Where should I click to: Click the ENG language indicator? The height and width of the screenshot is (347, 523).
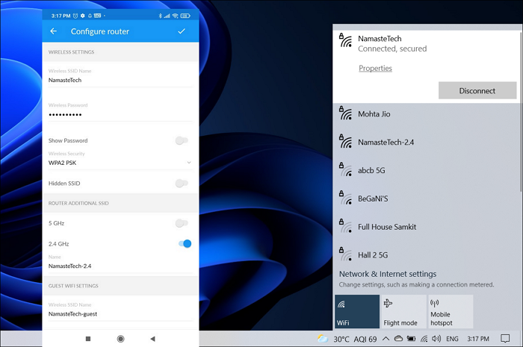click(452, 339)
